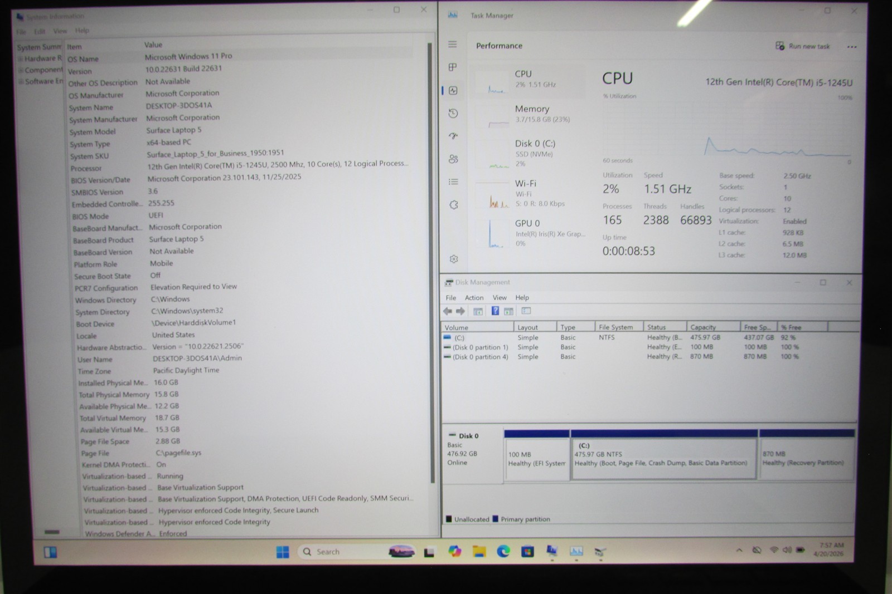The image size is (892, 594).
Task: Open the Services page in Task Manager
Action: [x=454, y=205]
